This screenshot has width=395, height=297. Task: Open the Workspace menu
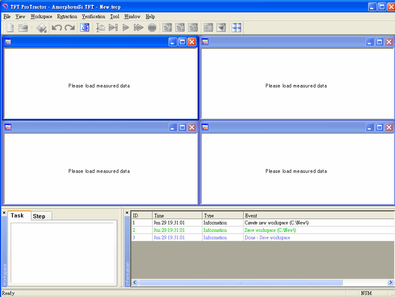point(41,16)
